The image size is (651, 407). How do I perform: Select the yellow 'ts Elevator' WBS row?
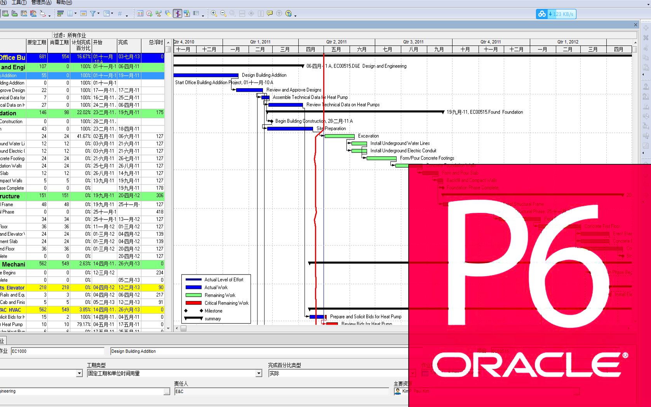click(x=82, y=287)
